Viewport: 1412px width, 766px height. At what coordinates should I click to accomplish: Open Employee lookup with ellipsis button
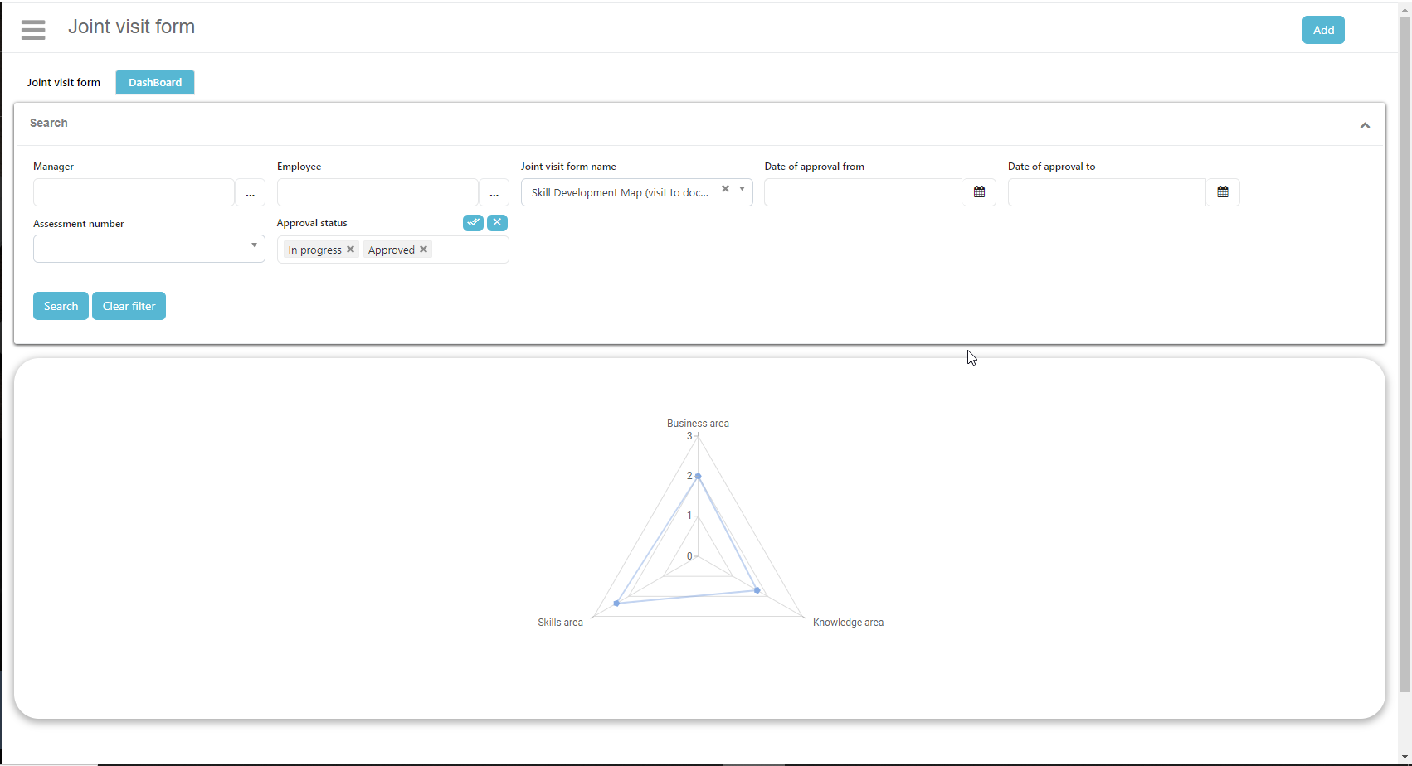494,192
